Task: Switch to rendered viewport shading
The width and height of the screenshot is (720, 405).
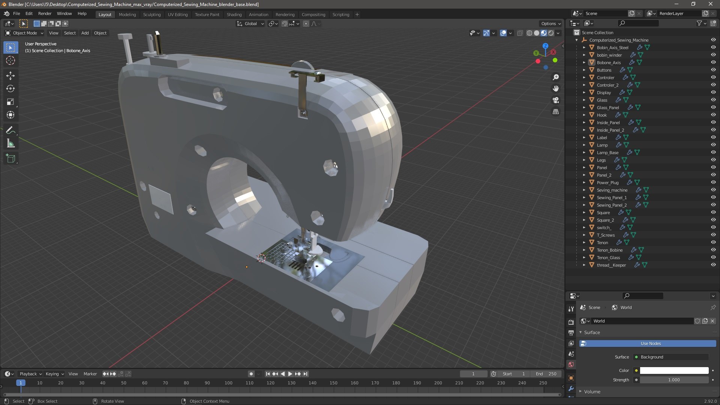Action: (x=551, y=33)
